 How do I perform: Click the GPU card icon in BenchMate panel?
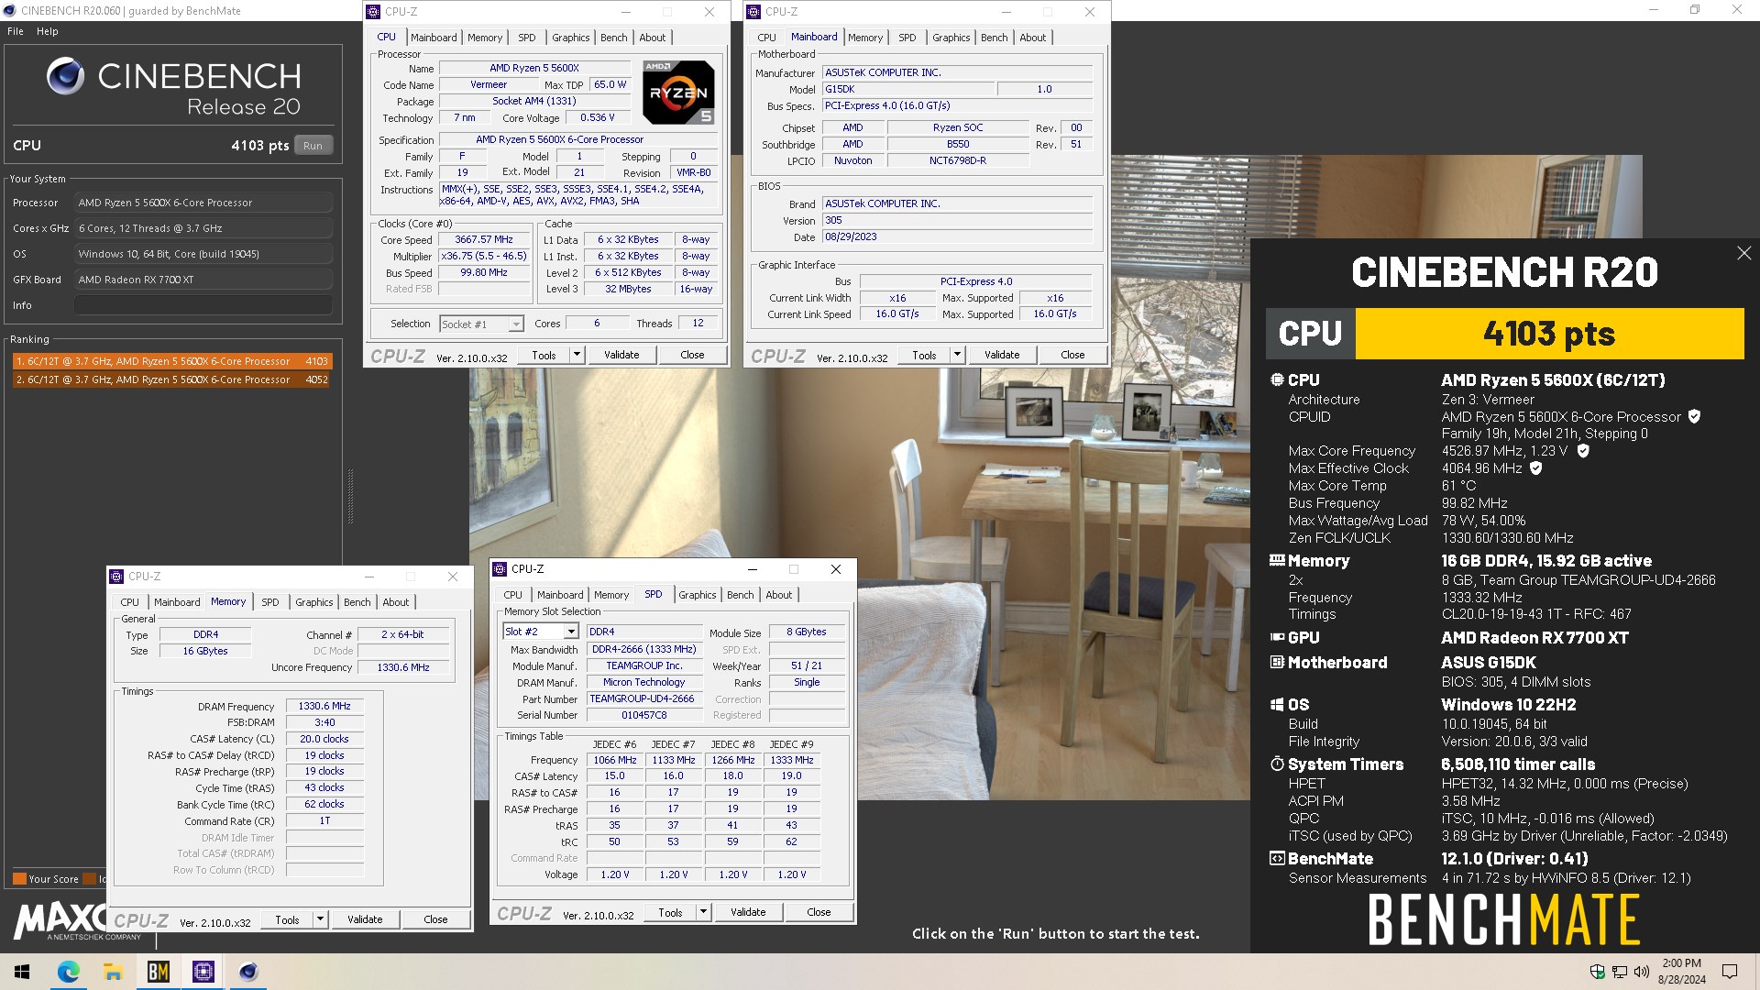1277,637
